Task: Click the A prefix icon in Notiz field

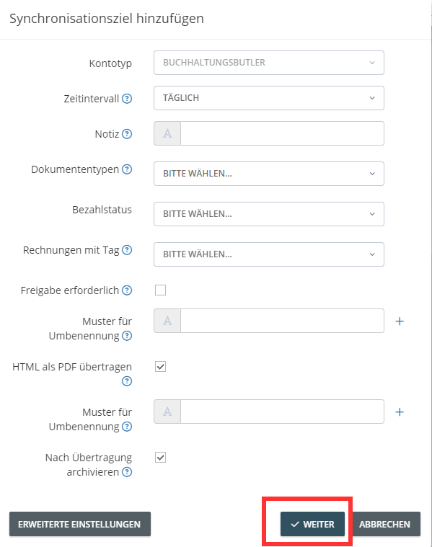Action: tap(167, 133)
